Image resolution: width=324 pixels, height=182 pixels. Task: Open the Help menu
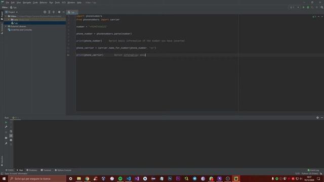click(79, 3)
